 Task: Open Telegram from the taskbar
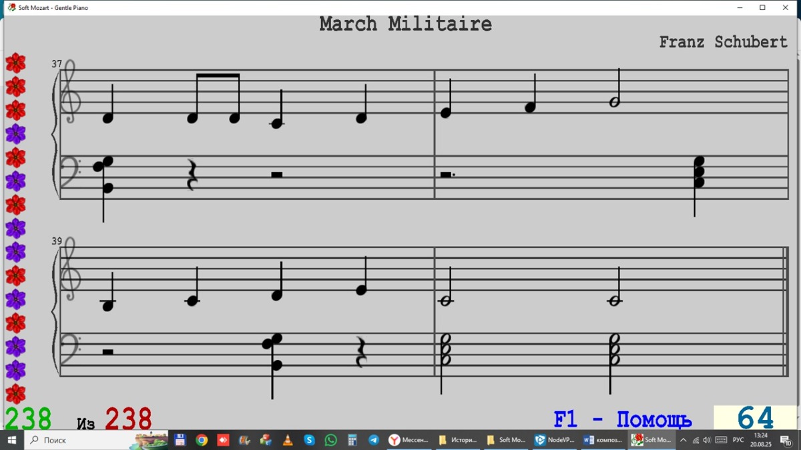[x=374, y=440]
